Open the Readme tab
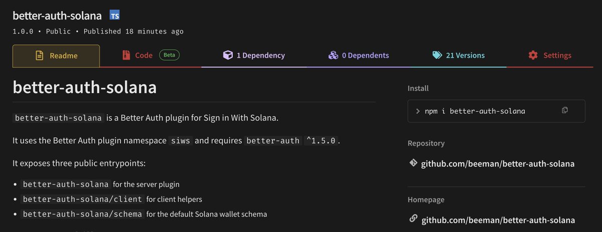The image size is (602, 232). (x=56, y=56)
